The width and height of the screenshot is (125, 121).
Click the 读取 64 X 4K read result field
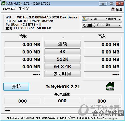point(22,67)
